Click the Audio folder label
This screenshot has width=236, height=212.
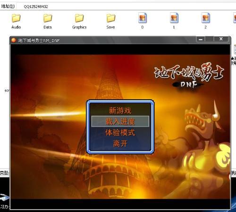pyautogui.click(x=16, y=27)
